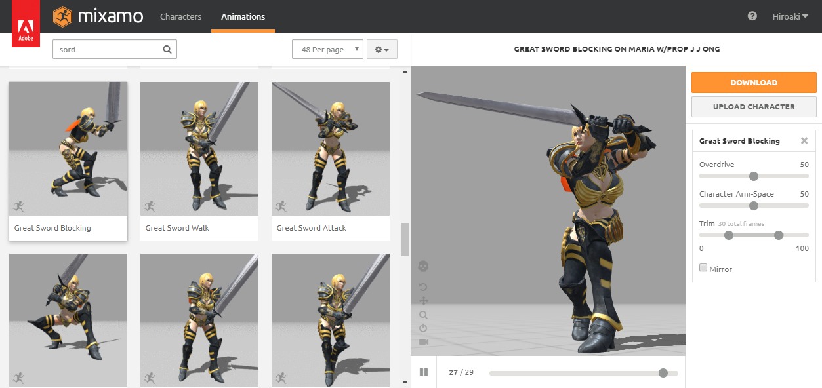Click the Trim minimum value 0
The height and width of the screenshot is (388, 822).
pos(701,248)
